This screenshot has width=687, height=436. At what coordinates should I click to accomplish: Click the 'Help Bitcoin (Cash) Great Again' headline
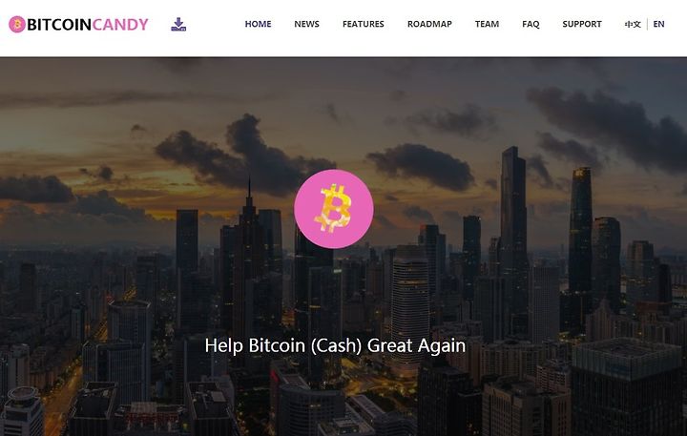tap(335, 345)
